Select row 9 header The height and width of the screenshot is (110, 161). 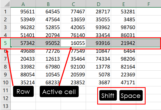click(x=5, y=75)
